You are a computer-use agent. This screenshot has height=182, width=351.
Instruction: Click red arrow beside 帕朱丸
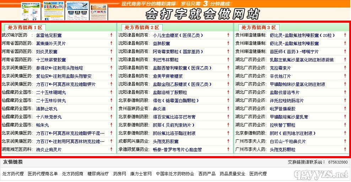(x=111, y=125)
